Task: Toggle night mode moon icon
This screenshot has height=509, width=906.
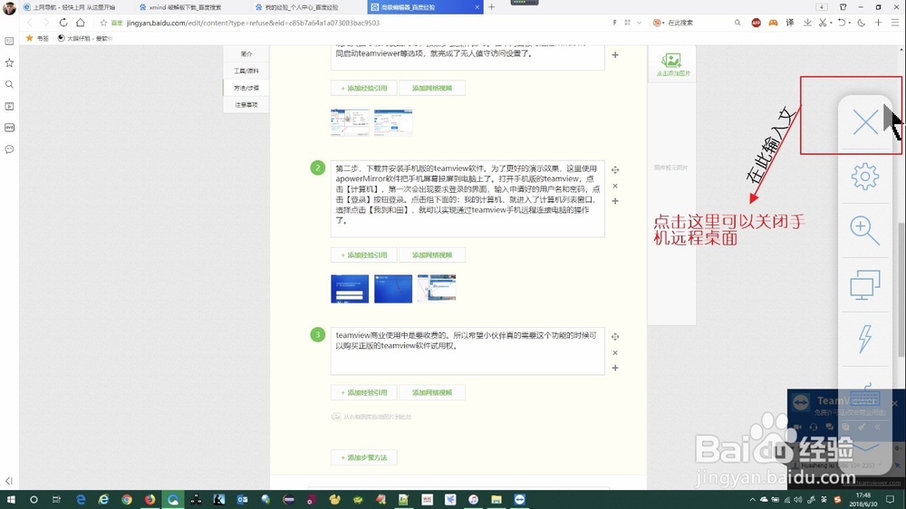Action: [862, 23]
